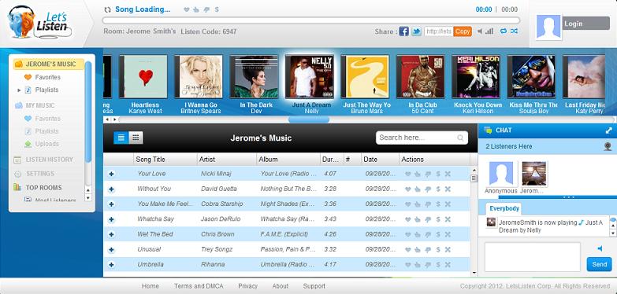The image size is (617, 294).
Task: Add Your Love to queue with plus
Action: 111,174
